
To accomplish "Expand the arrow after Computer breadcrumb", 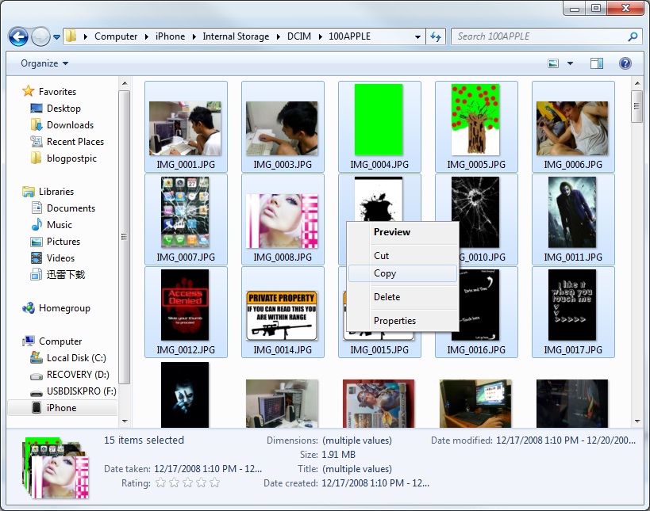I will click(146, 36).
